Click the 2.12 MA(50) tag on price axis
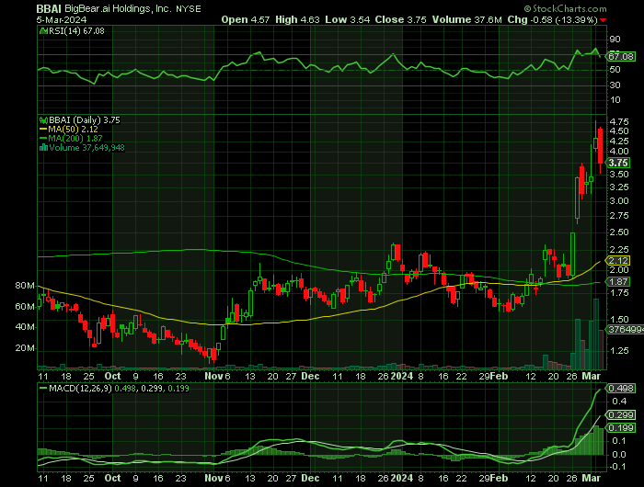Viewport: 644px width, 487px height. [x=618, y=261]
